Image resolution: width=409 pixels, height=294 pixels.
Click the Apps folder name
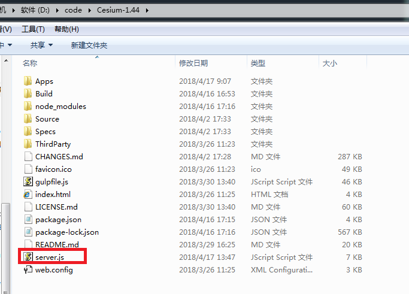pyautogui.click(x=44, y=81)
